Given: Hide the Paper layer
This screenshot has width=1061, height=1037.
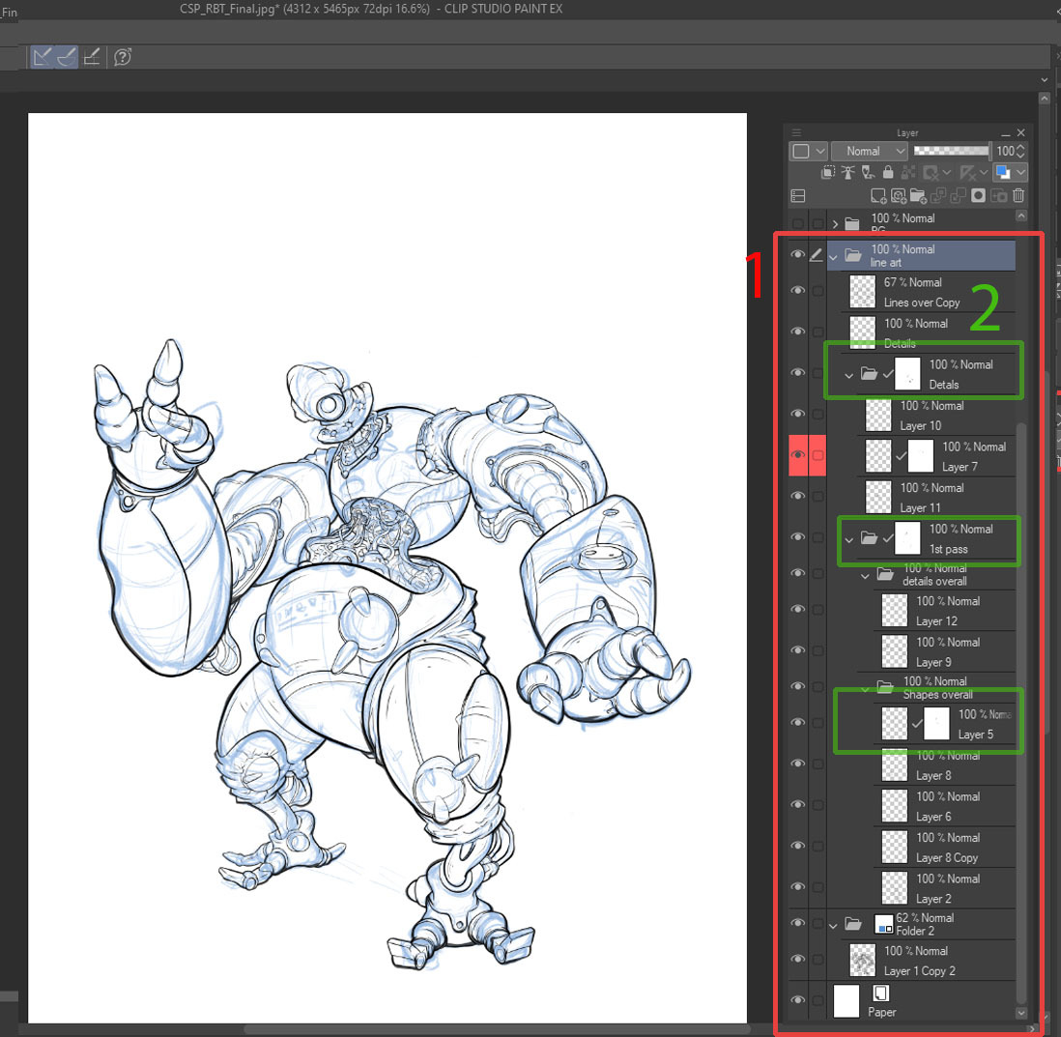Looking at the screenshot, I should coord(796,1000).
